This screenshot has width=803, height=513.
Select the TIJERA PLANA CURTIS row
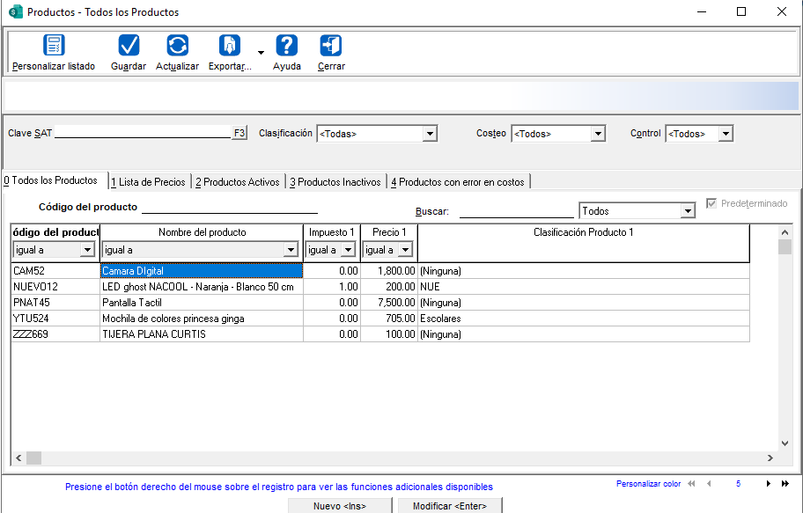(x=380, y=334)
